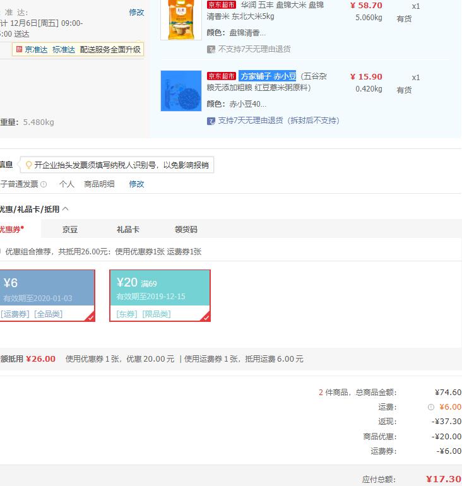Click 颜色: 赤小豆40... attribute text
This screenshot has height=486, width=462.
click(x=237, y=104)
